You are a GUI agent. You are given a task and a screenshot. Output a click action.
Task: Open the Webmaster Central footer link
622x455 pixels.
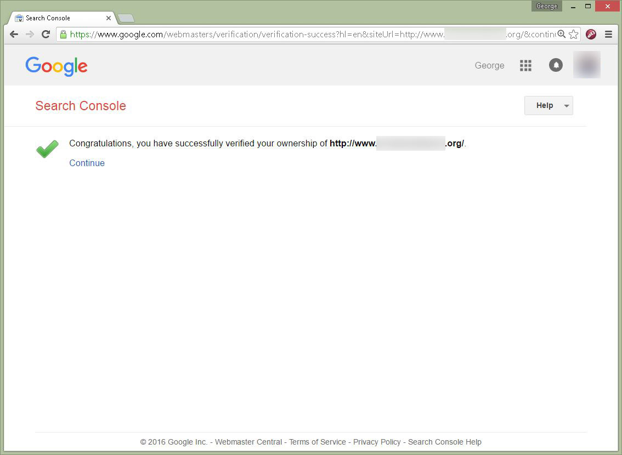click(x=248, y=442)
